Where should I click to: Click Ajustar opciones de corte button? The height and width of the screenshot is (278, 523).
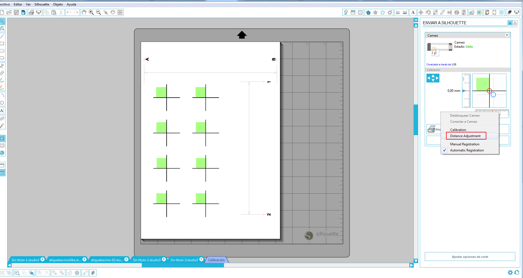[470, 257]
